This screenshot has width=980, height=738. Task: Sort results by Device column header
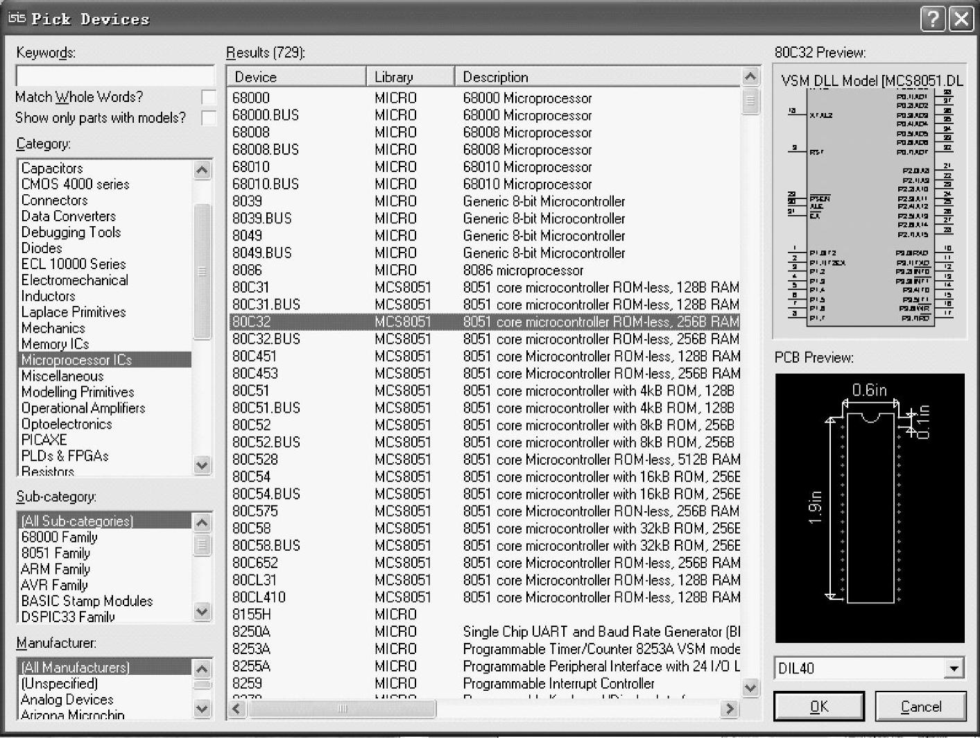[297, 77]
